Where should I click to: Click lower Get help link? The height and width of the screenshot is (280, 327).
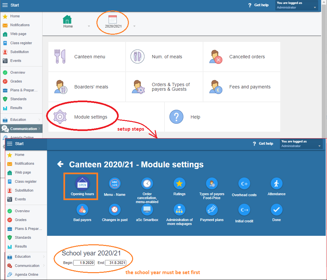(x=263, y=144)
